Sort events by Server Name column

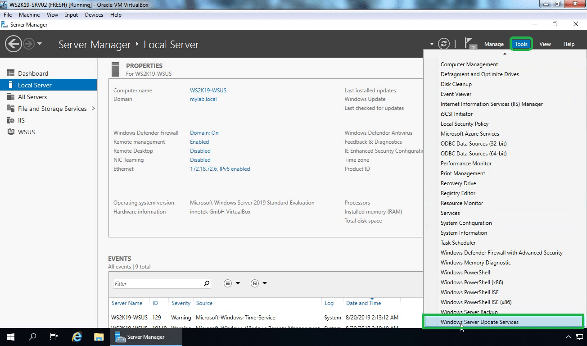click(x=127, y=303)
